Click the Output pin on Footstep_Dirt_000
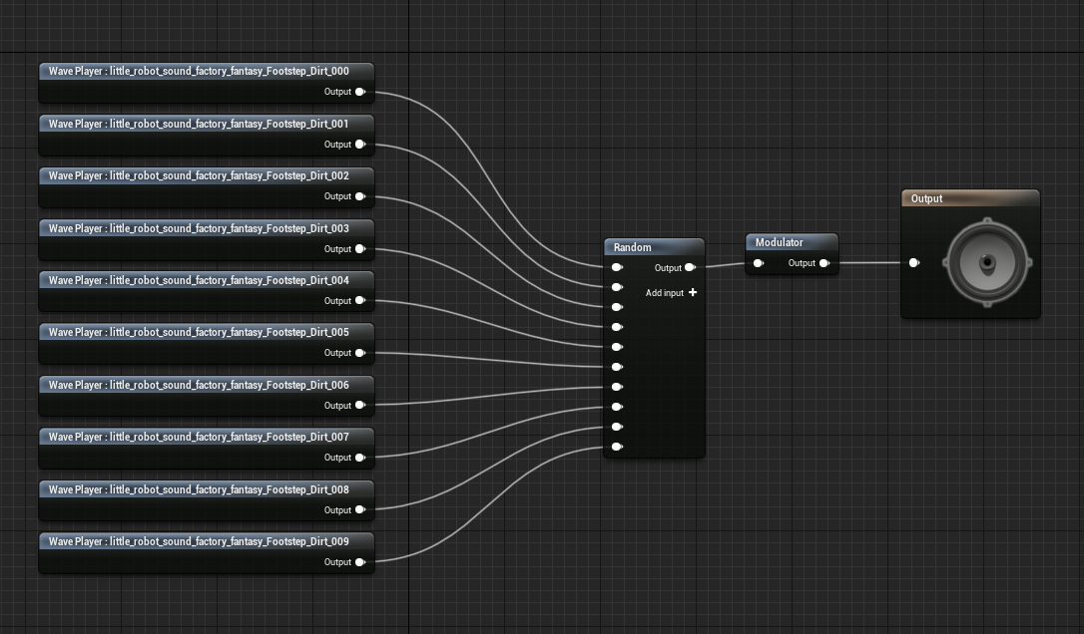The height and width of the screenshot is (634, 1084). (360, 92)
